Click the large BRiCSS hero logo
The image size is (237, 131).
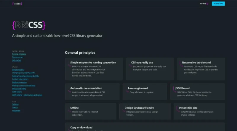point(29,25)
